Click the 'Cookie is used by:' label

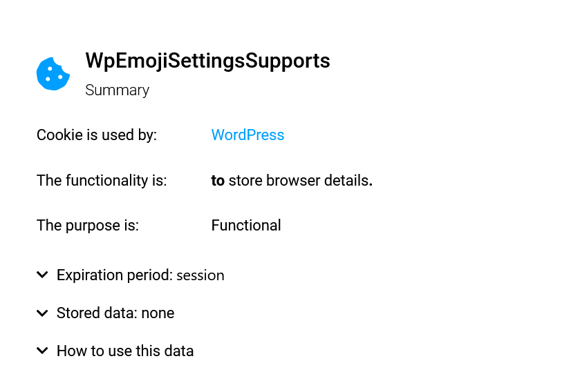tap(97, 135)
